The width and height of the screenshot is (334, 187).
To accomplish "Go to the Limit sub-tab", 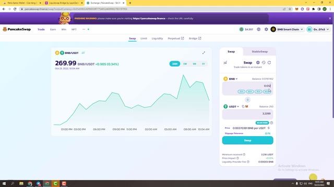I will pos(144,38).
